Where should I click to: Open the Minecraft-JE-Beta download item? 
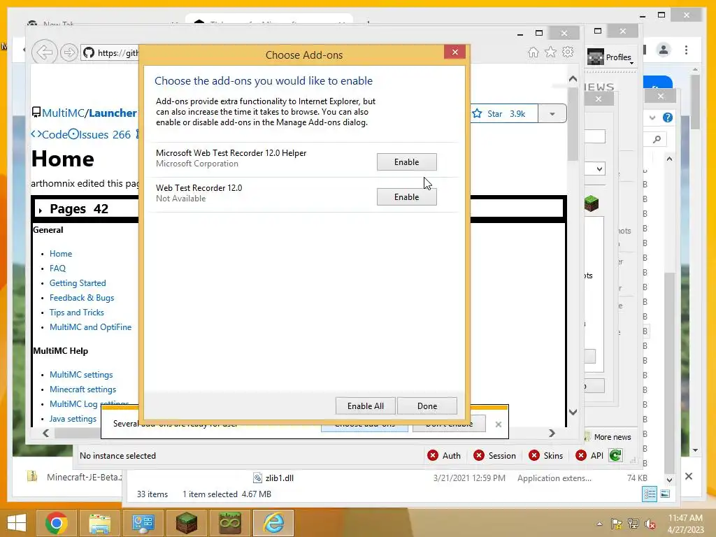tap(76, 477)
